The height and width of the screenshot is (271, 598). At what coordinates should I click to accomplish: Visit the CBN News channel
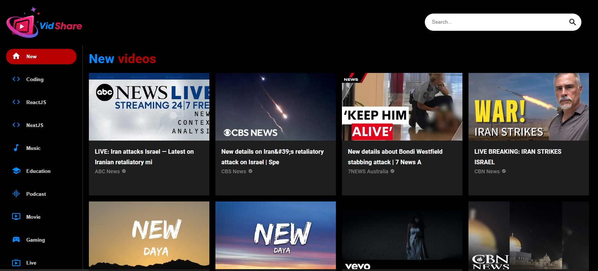tap(487, 171)
